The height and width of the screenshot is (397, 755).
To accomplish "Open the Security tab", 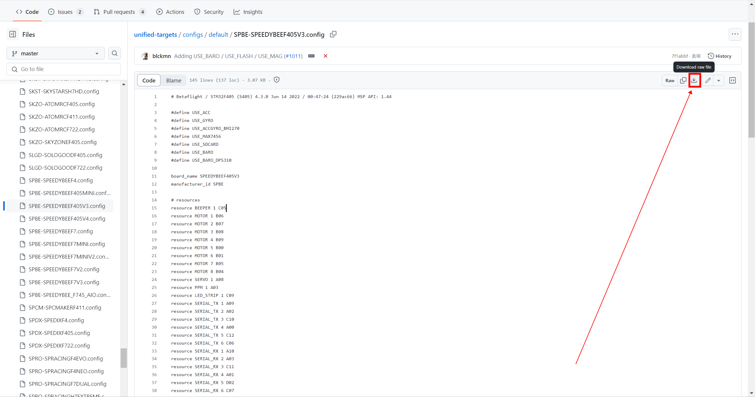I will [x=209, y=12].
